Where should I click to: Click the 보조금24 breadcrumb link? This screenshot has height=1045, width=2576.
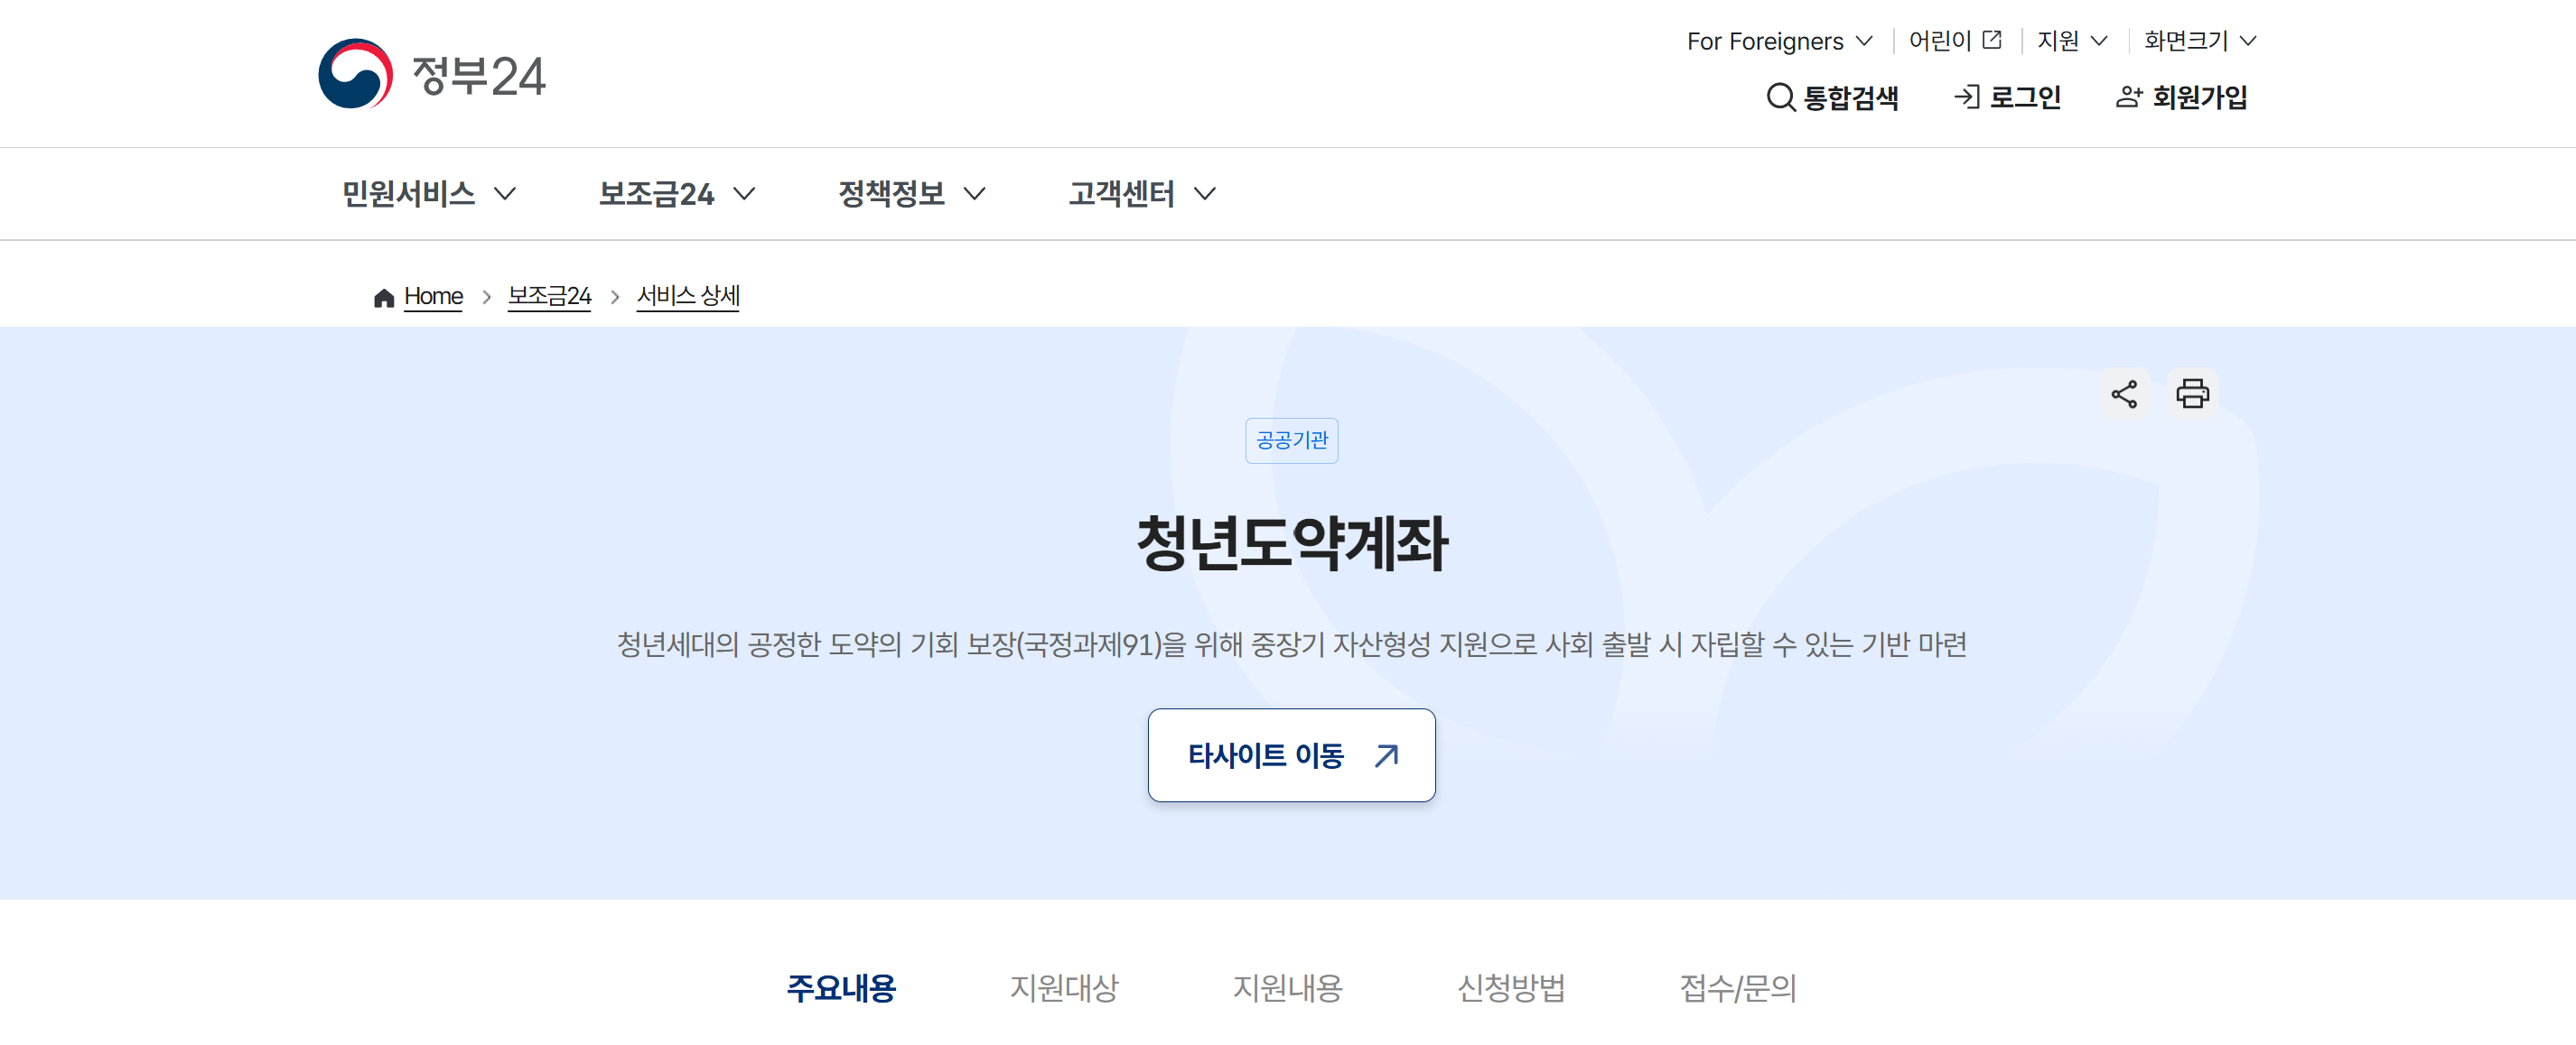click(x=549, y=297)
